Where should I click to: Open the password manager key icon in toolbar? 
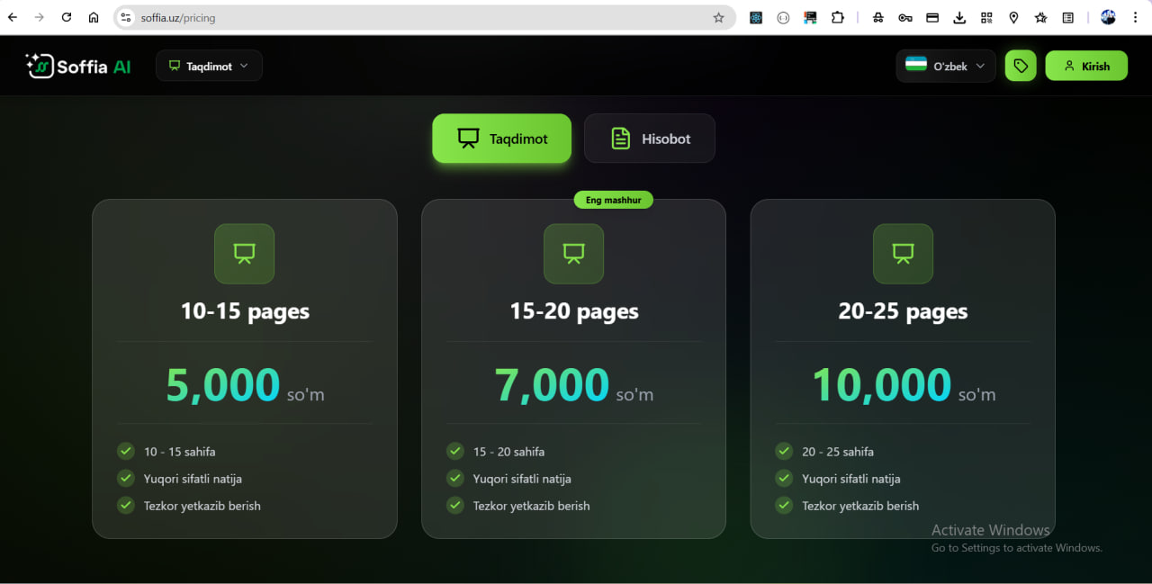coord(905,17)
